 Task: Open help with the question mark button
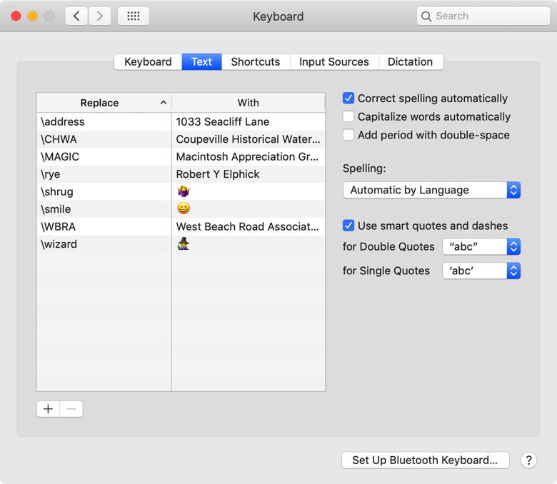tap(528, 460)
